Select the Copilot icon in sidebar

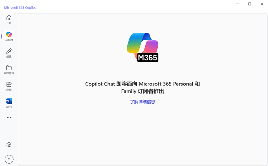9,34
